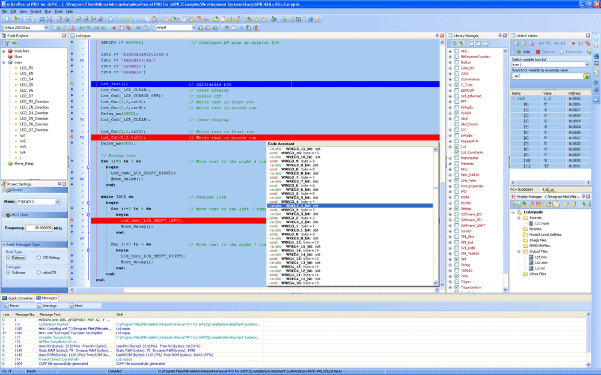The height and width of the screenshot is (375, 601).
Task: Click the Save icon in main toolbar
Action: click(25, 19)
